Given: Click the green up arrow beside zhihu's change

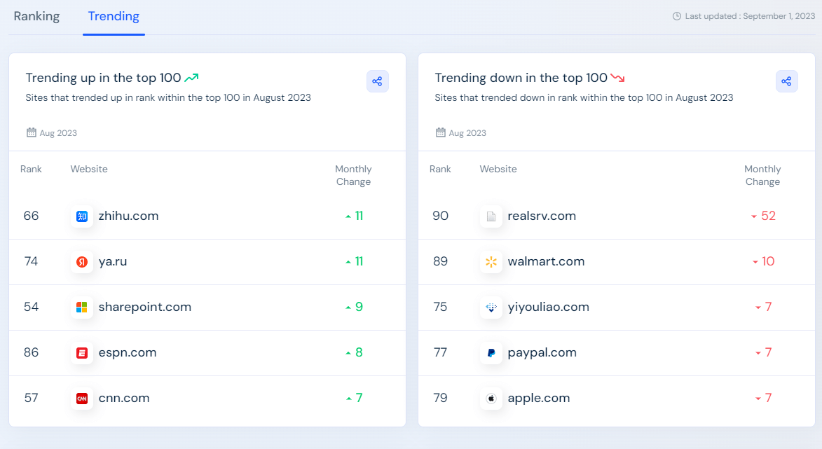Looking at the screenshot, I should [348, 216].
